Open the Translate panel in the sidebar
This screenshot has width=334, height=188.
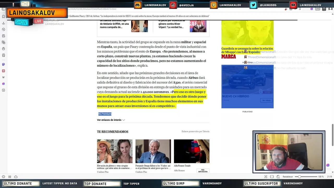click(3, 42)
